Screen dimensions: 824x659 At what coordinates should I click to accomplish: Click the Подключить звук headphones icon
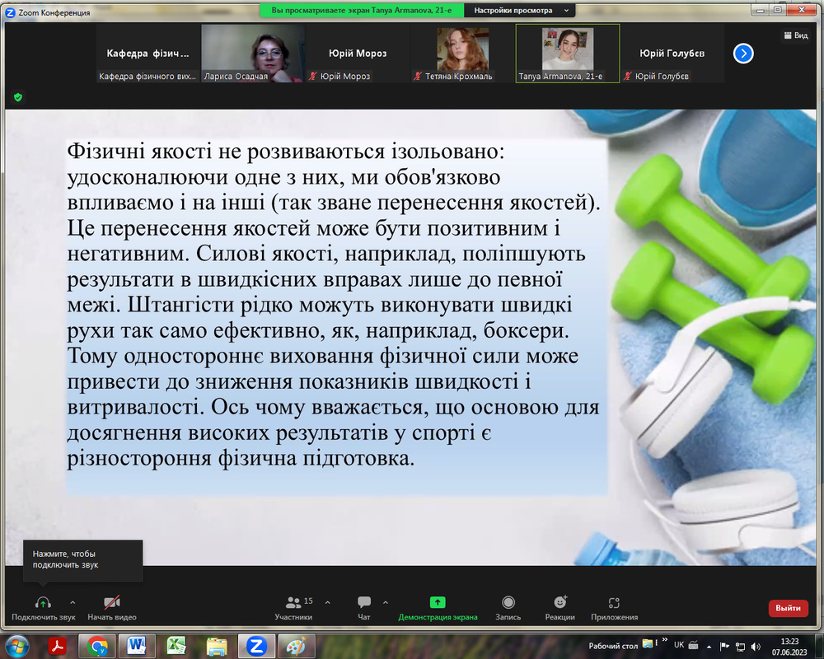(x=43, y=603)
